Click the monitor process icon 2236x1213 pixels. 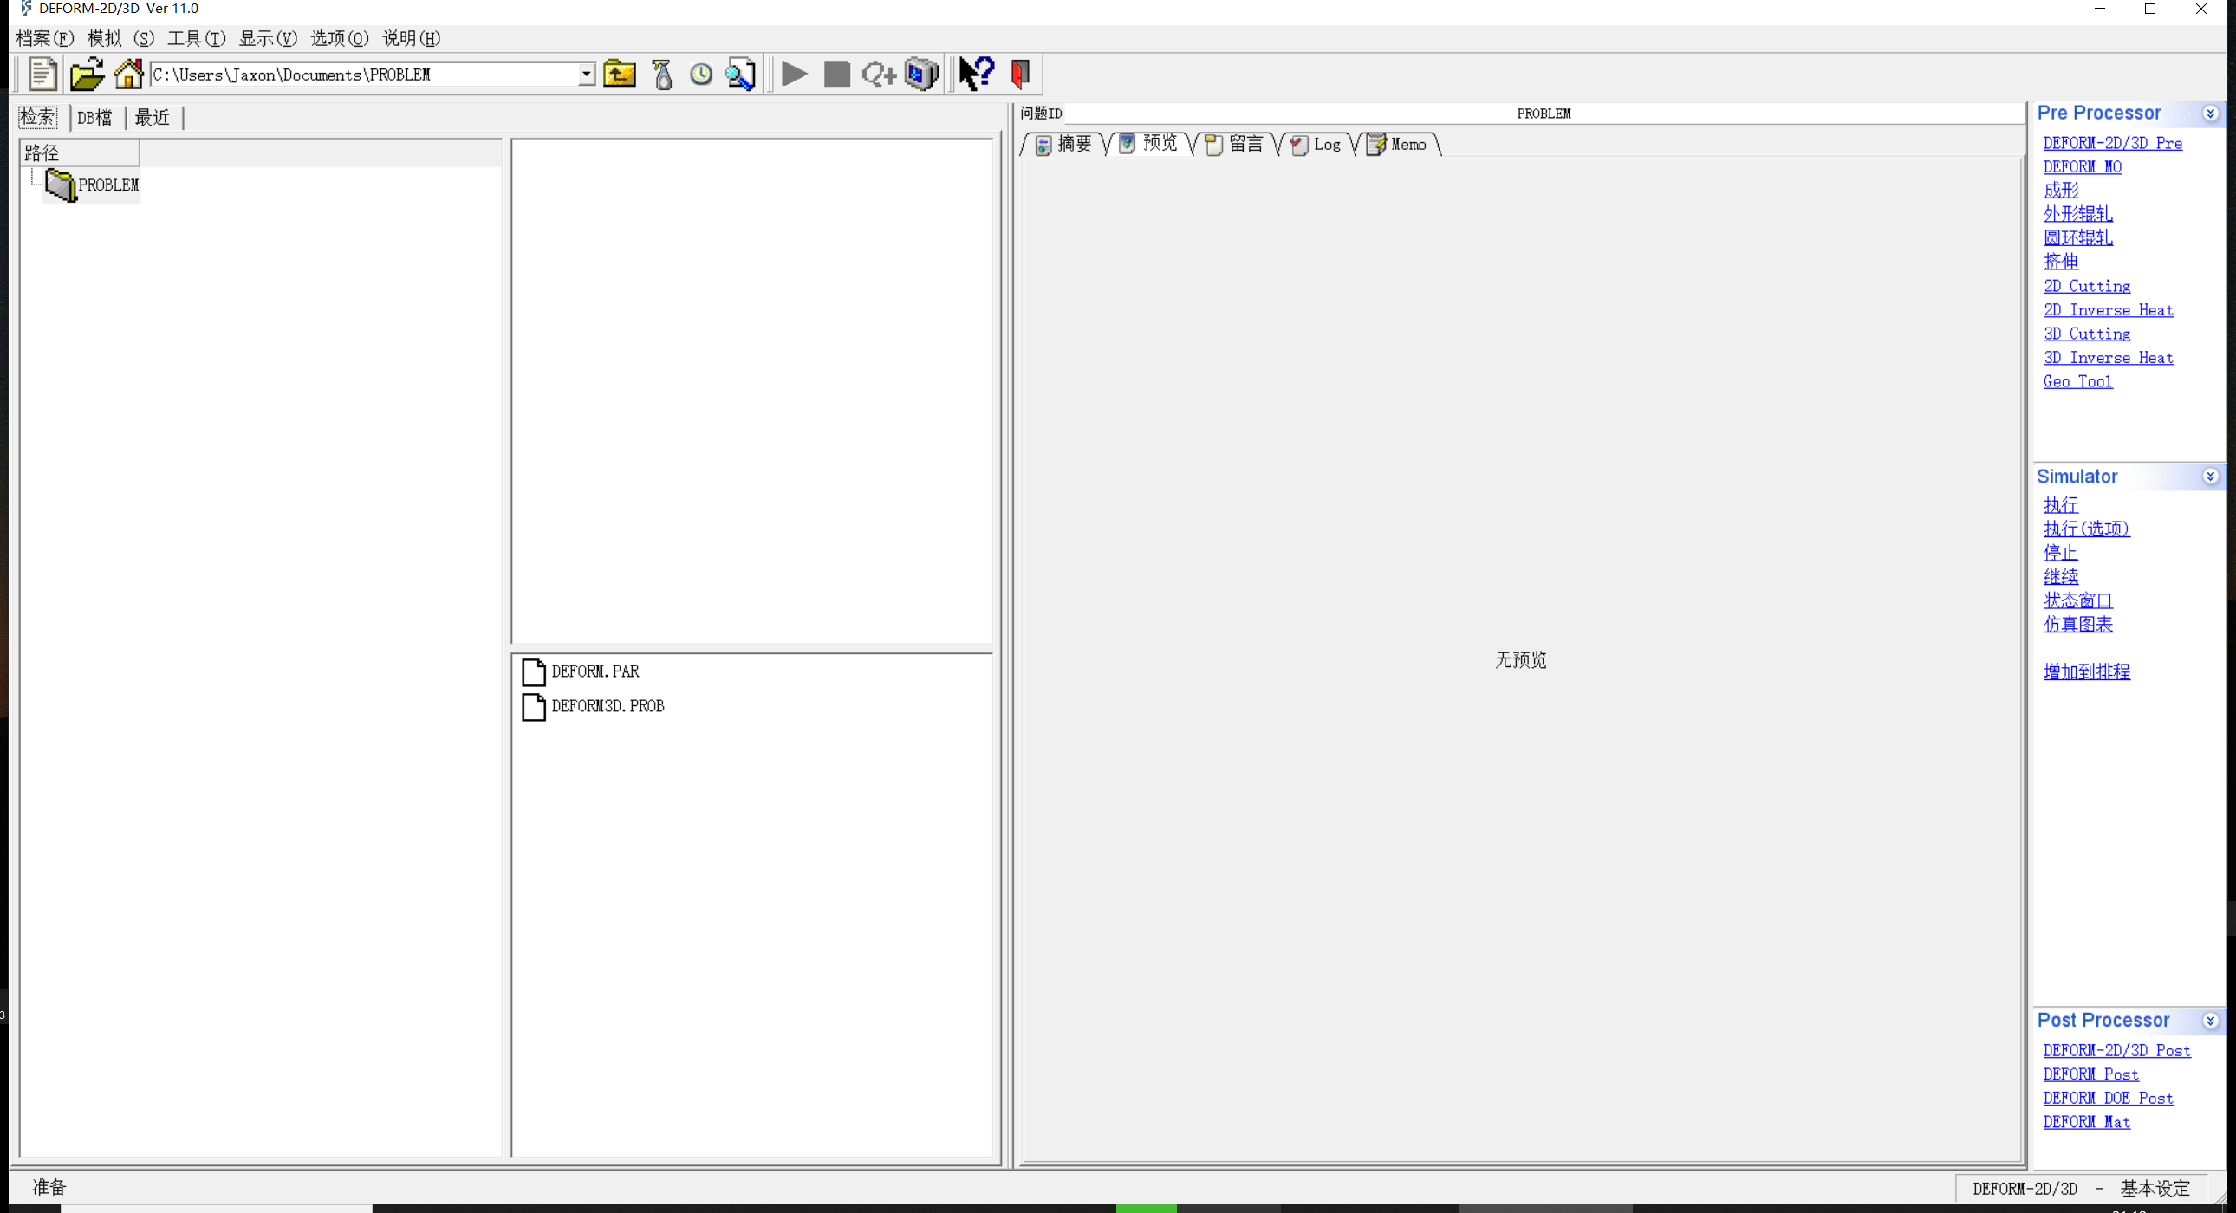point(921,74)
